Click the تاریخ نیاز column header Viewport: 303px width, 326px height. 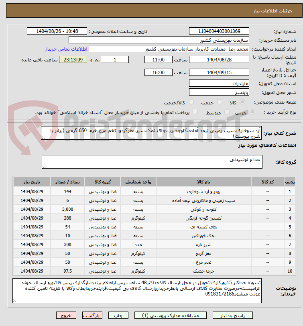click(x=32, y=182)
